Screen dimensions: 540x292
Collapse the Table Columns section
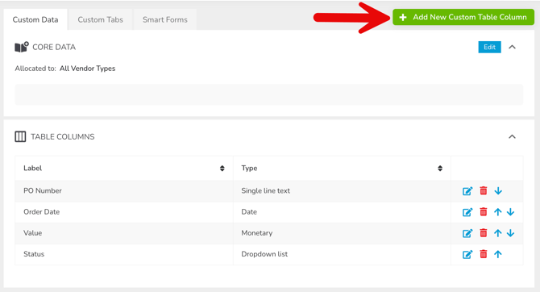pos(512,137)
